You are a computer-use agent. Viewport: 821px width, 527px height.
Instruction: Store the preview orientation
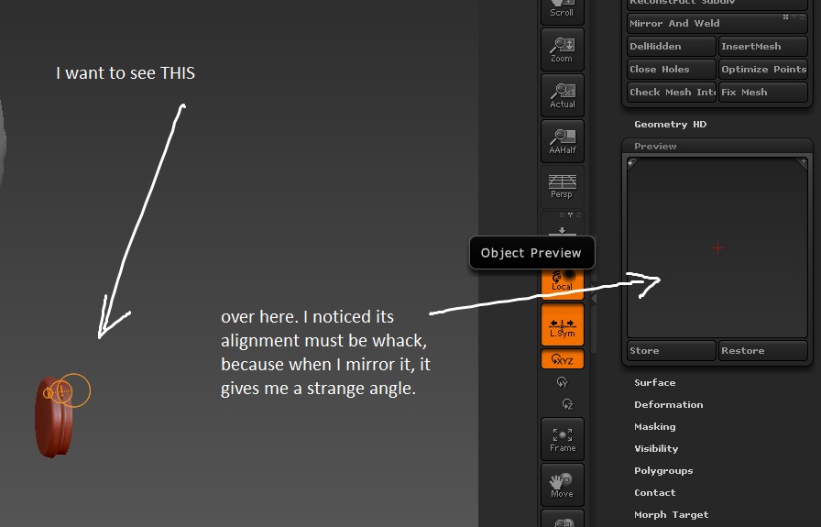pos(672,350)
